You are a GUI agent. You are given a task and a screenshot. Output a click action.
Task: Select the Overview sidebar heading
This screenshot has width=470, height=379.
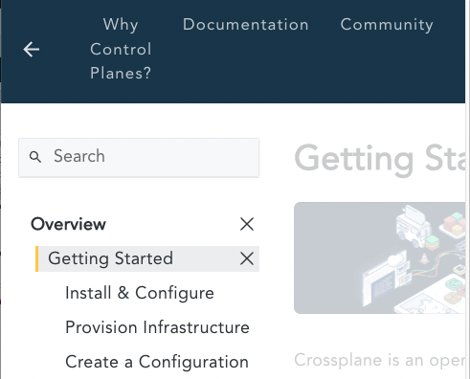pos(68,224)
